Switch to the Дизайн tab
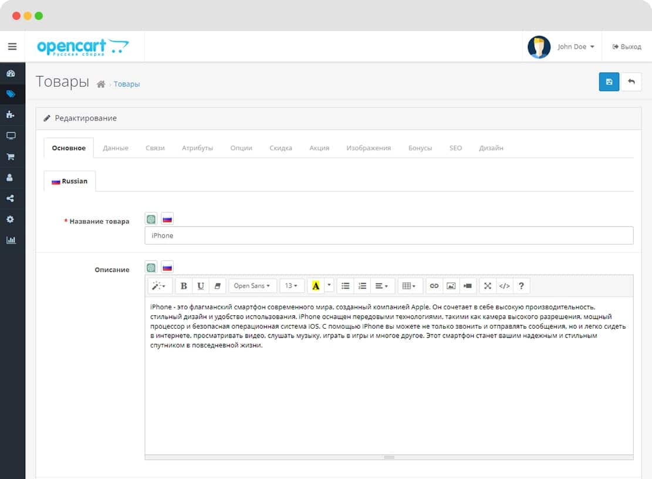This screenshot has width=652, height=479. click(491, 148)
